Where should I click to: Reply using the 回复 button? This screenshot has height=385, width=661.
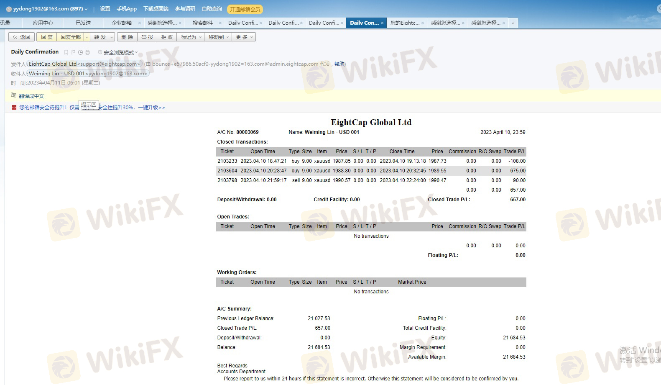[47, 37]
